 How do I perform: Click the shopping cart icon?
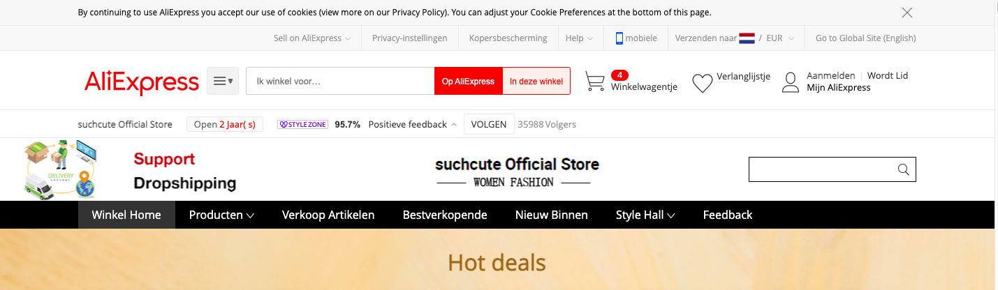tap(594, 82)
